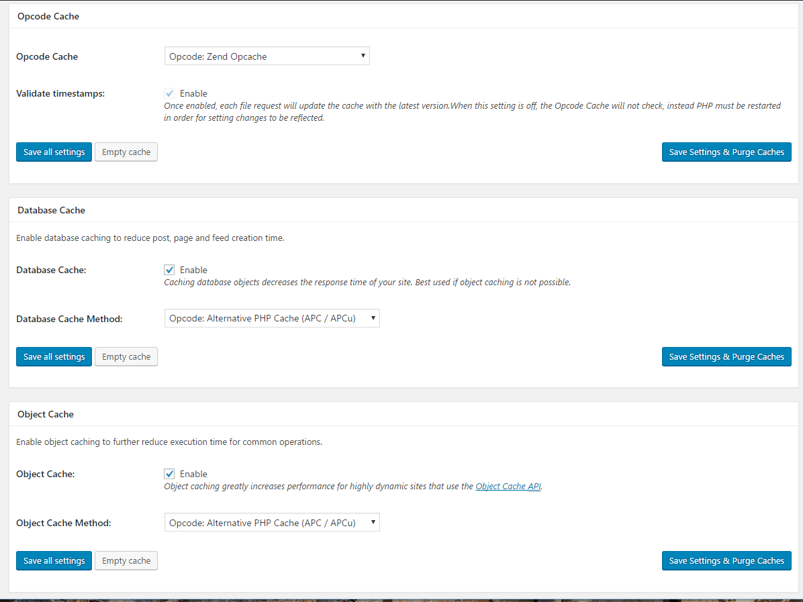This screenshot has width=803, height=602.
Task: Click the Database Cache panel heading
Action: pyautogui.click(x=51, y=210)
